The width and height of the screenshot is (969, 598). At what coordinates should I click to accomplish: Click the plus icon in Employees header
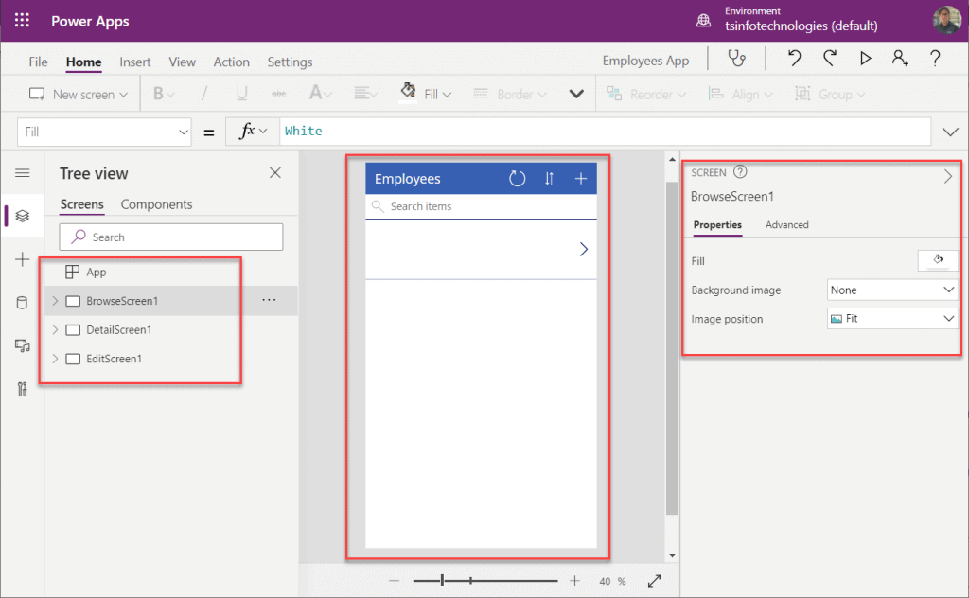(581, 179)
